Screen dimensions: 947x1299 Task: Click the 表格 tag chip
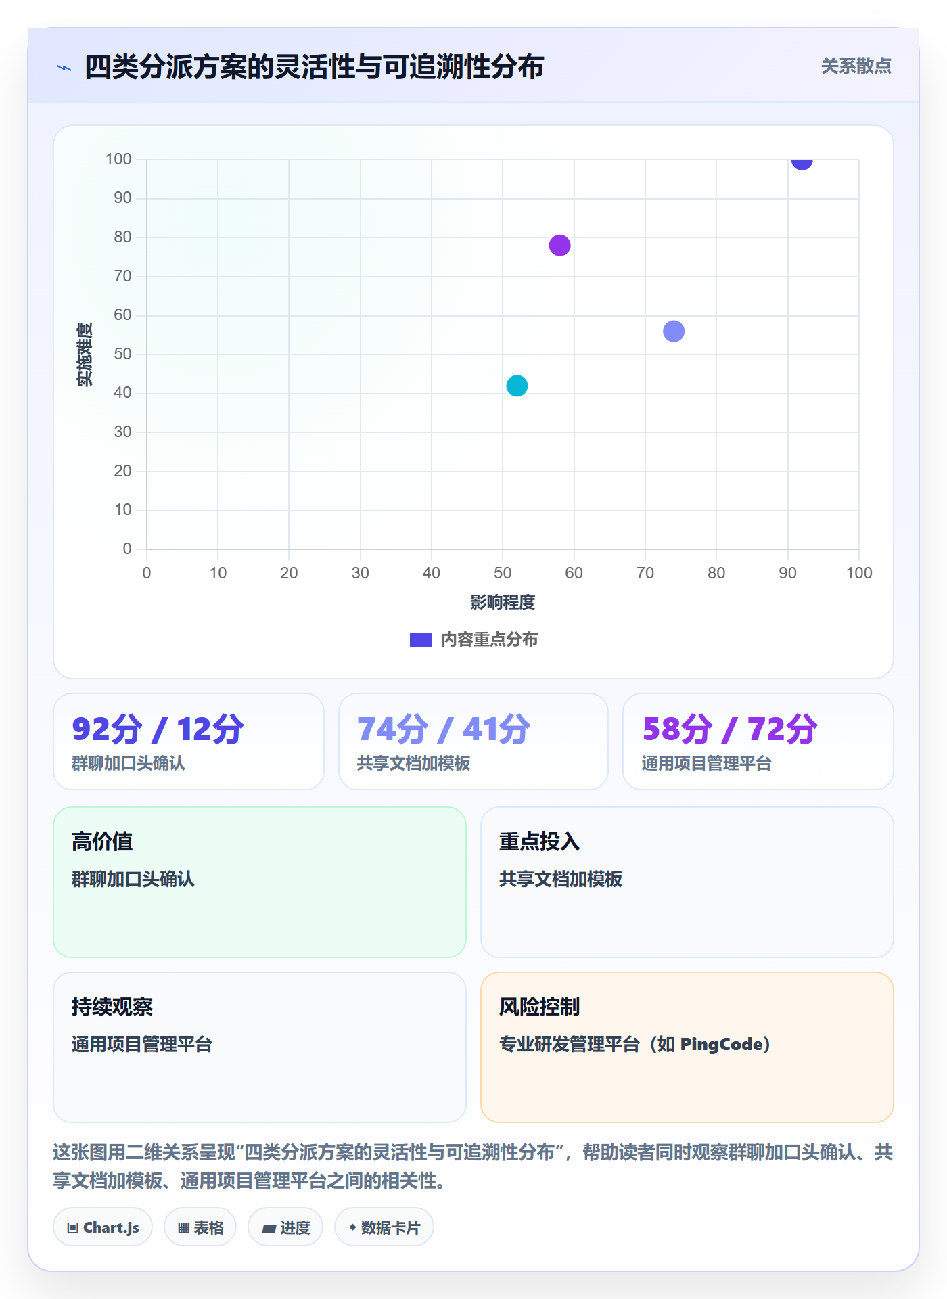click(x=200, y=1227)
